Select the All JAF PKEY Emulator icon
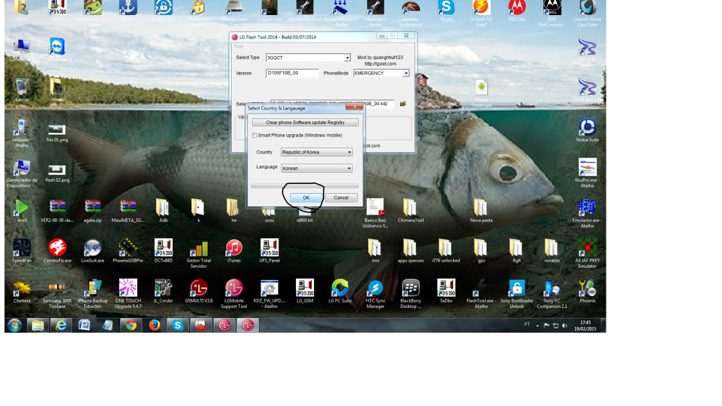722x406 pixels. tap(587, 253)
